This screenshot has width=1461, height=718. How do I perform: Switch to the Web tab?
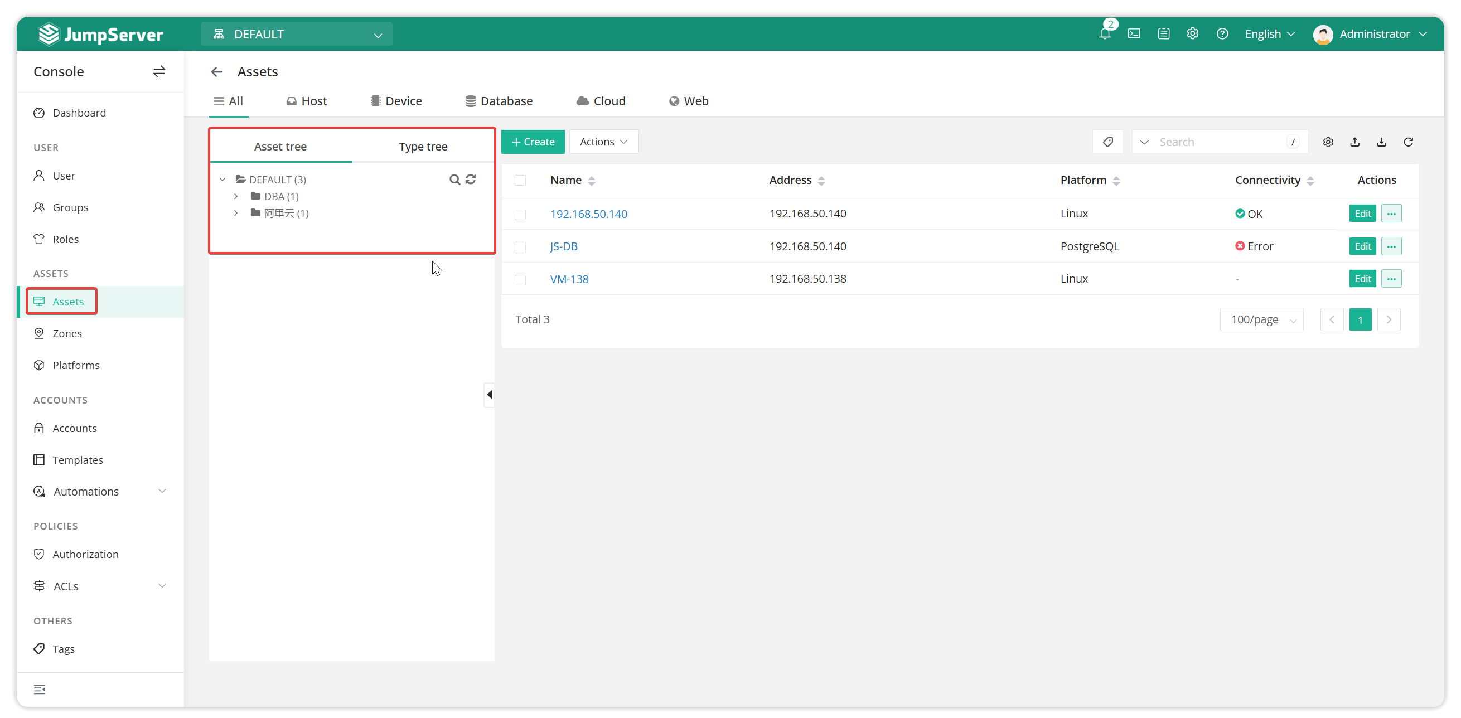tap(689, 101)
